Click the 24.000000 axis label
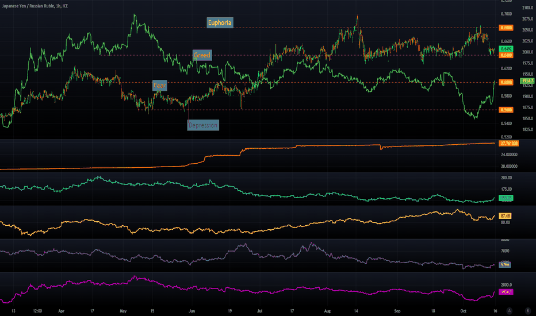The width and height of the screenshot is (536, 316). [x=509, y=155]
